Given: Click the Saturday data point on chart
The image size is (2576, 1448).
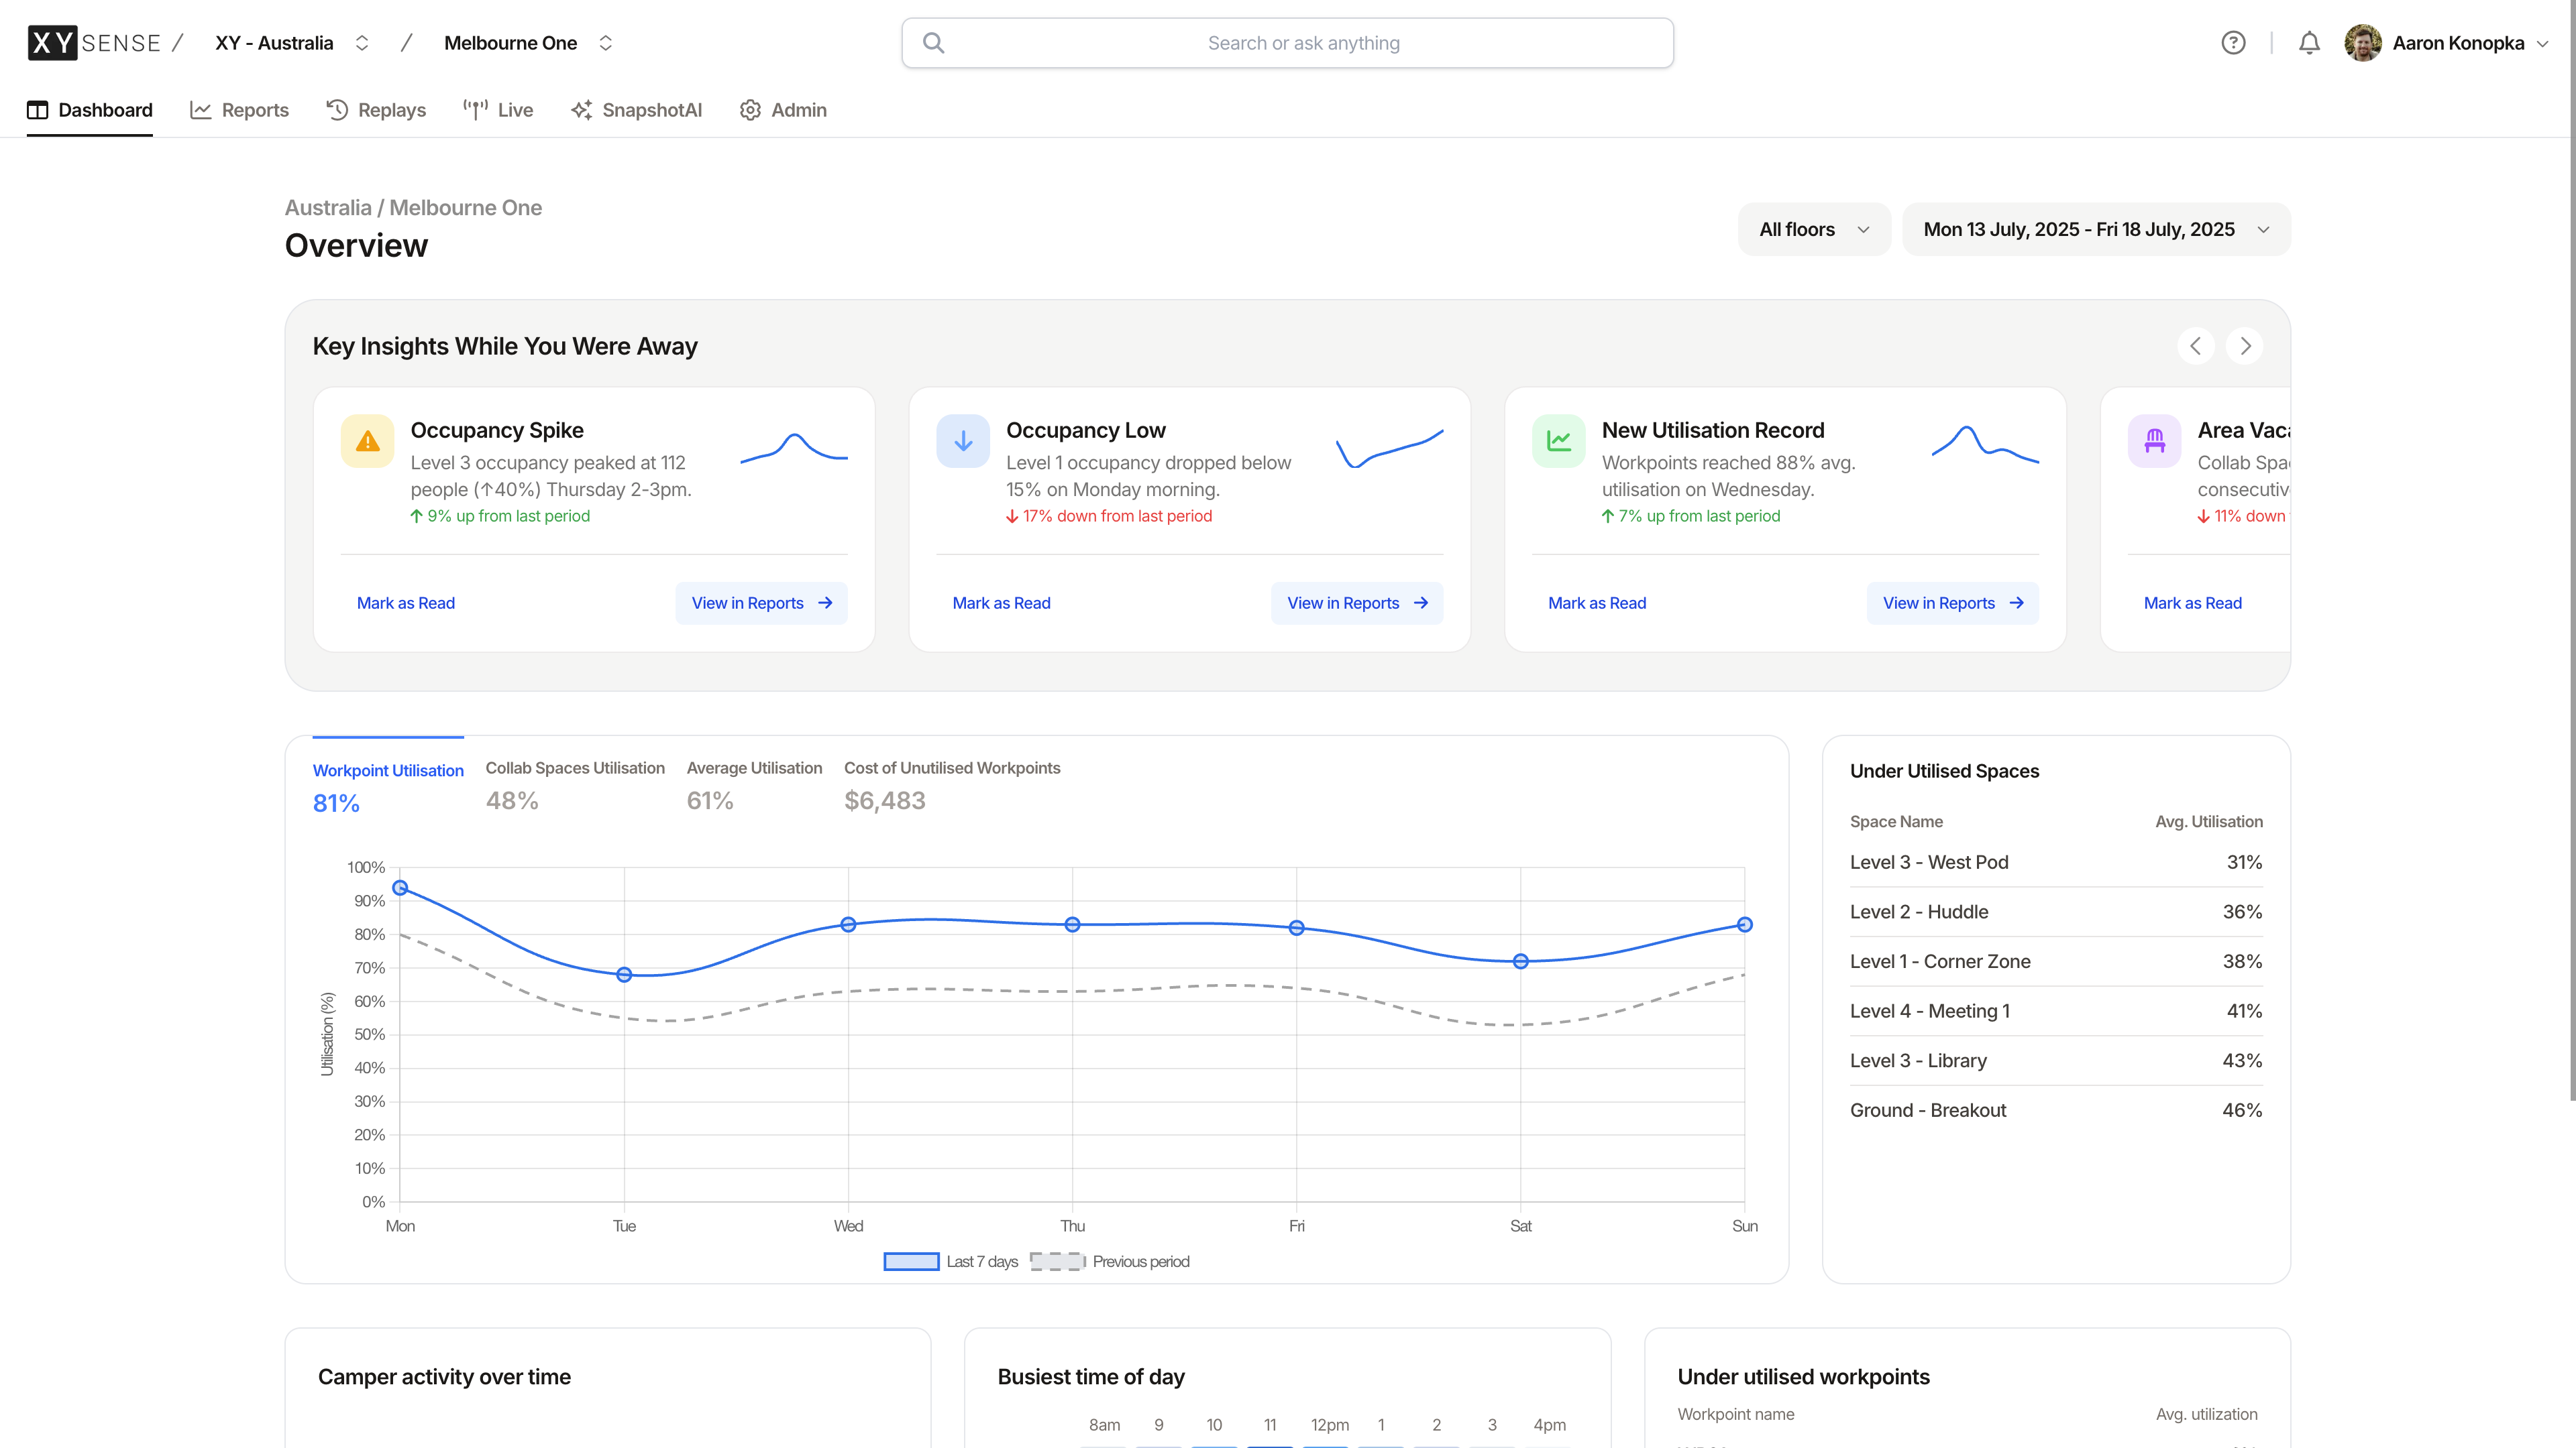Looking at the screenshot, I should [x=1520, y=961].
